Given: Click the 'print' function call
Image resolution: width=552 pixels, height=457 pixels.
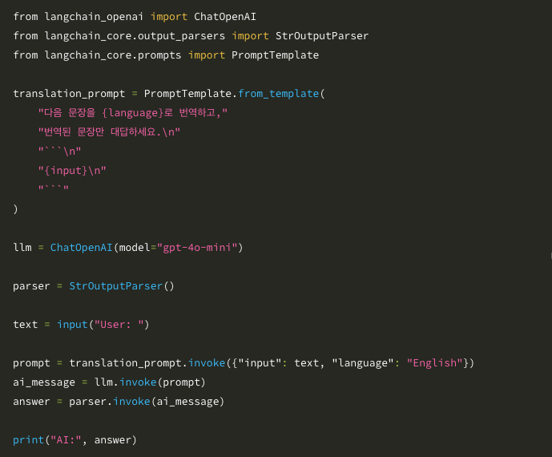Looking at the screenshot, I should pyautogui.click(x=28, y=440).
